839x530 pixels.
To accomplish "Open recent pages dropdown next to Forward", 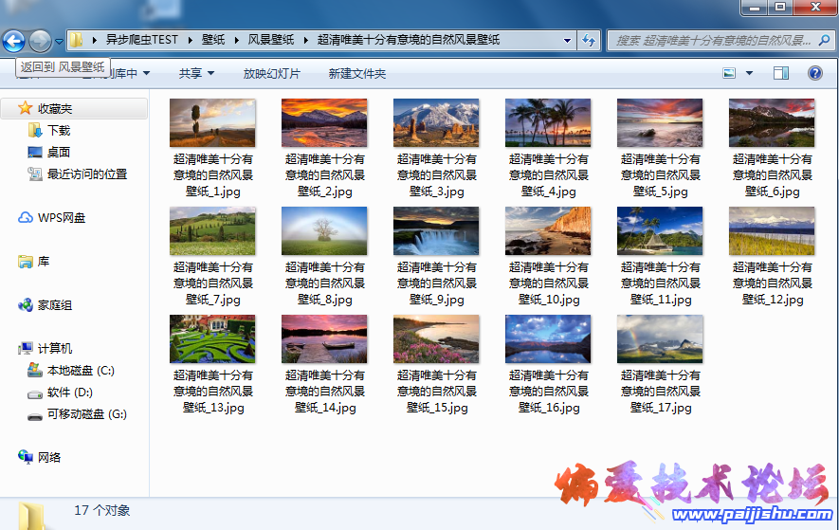I will click(x=59, y=42).
